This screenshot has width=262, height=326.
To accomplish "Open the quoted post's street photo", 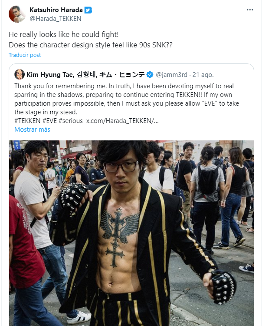I will [x=131, y=233].
